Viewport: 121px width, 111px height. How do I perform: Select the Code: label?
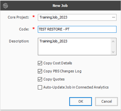[x=24, y=29]
